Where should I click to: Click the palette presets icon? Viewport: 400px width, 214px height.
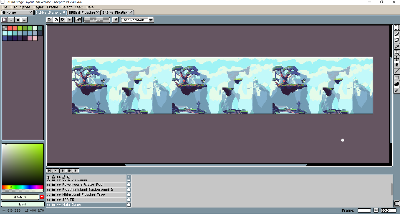18,20
